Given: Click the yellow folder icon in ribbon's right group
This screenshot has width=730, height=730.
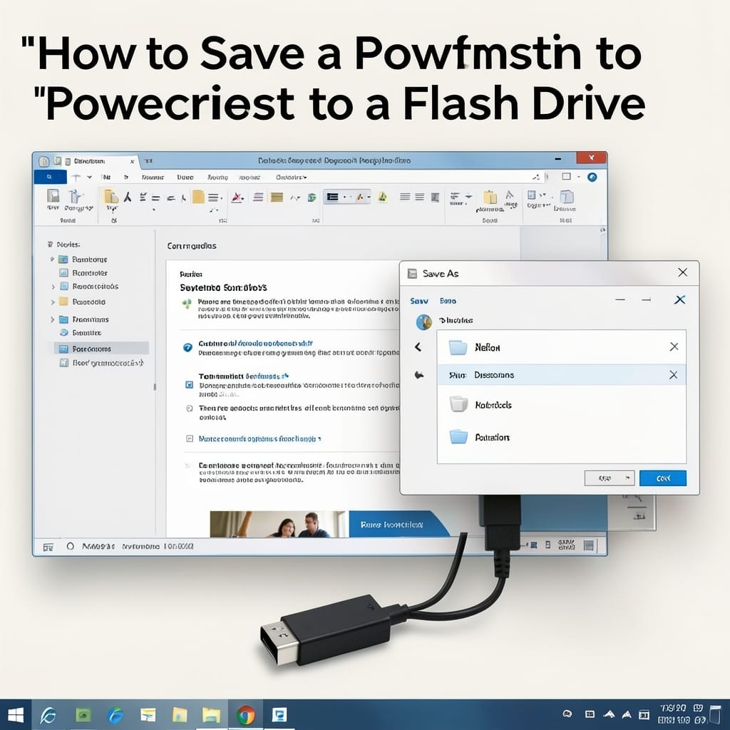Looking at the screenshot, I should pyautogui.click(x=490, y=197).
